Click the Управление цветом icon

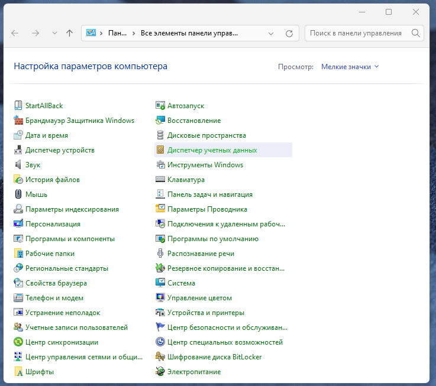[x=160, y=297]
